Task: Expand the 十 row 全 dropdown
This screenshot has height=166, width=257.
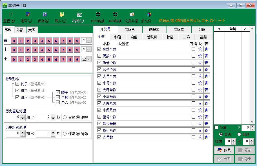Action: tap(89, 50)
